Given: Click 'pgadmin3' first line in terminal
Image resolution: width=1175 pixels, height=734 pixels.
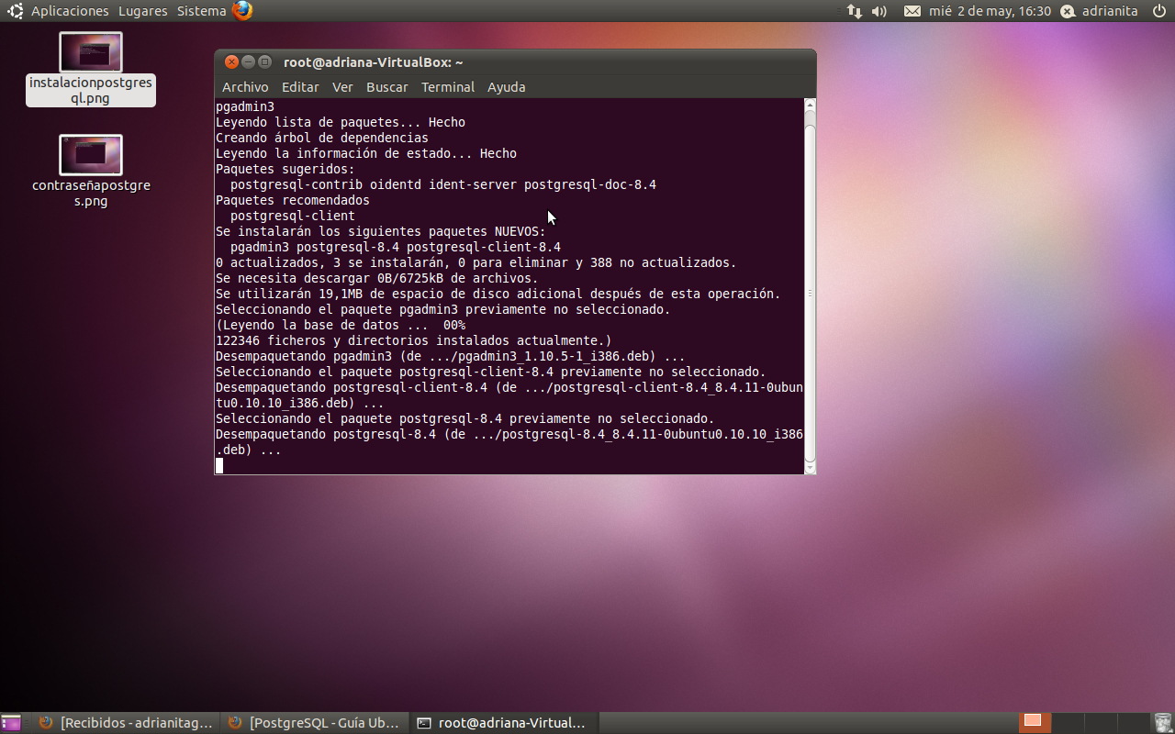Looking at the screenshot, I should (245, 106).
